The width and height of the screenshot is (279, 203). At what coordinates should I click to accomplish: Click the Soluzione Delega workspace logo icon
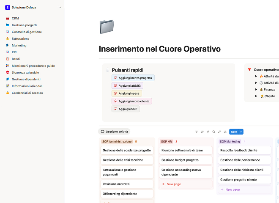(8, 8)
